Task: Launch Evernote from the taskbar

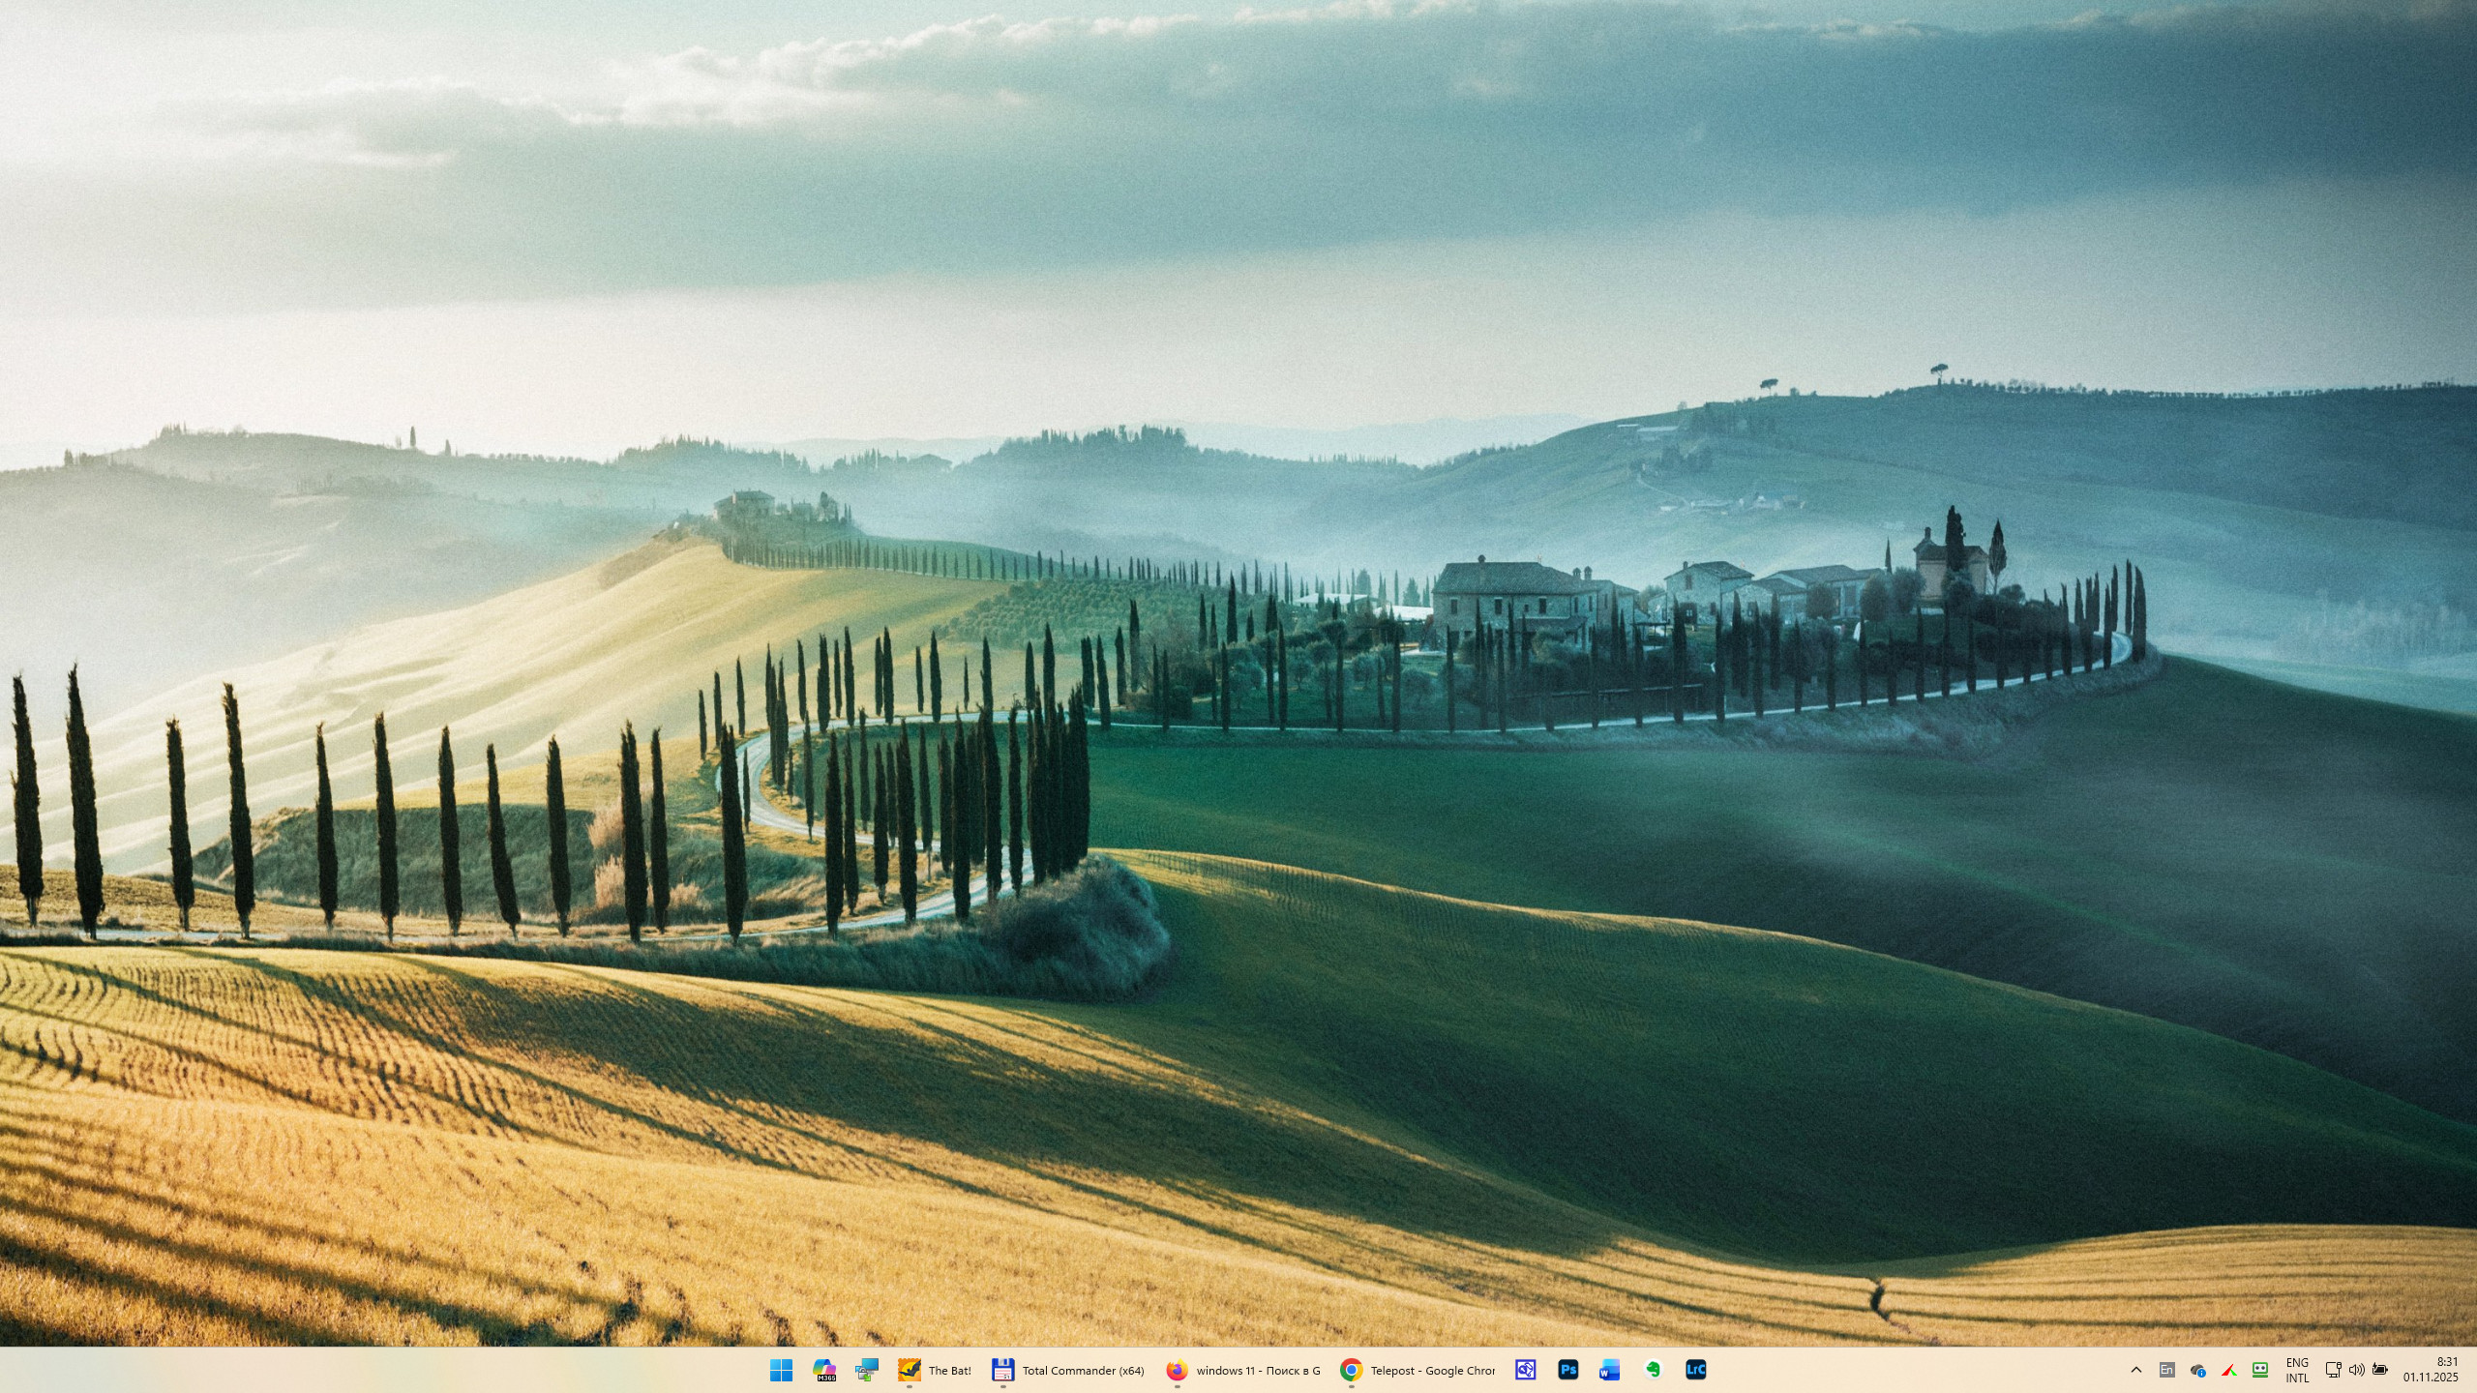Action: (1653, 1370)
